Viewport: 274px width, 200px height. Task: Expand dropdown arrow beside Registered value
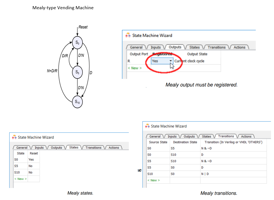coord(171,61)
